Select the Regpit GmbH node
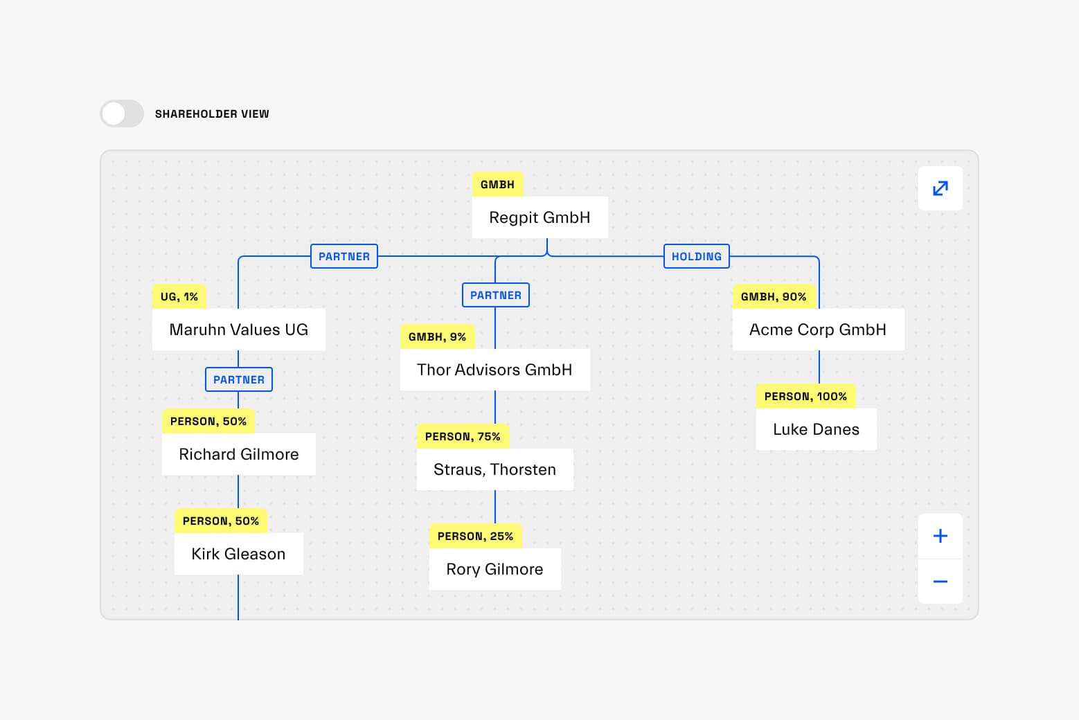Image resolution: width=1079 pixels, height=720 pixels. [539, 217]
